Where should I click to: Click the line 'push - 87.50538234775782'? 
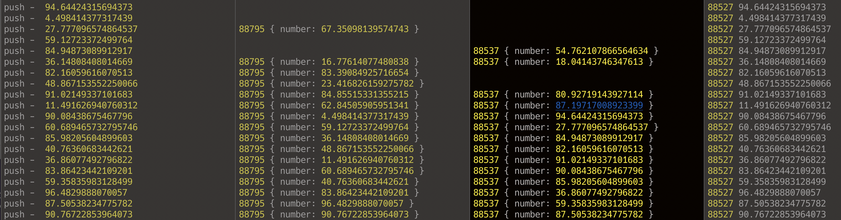[68, 203]
